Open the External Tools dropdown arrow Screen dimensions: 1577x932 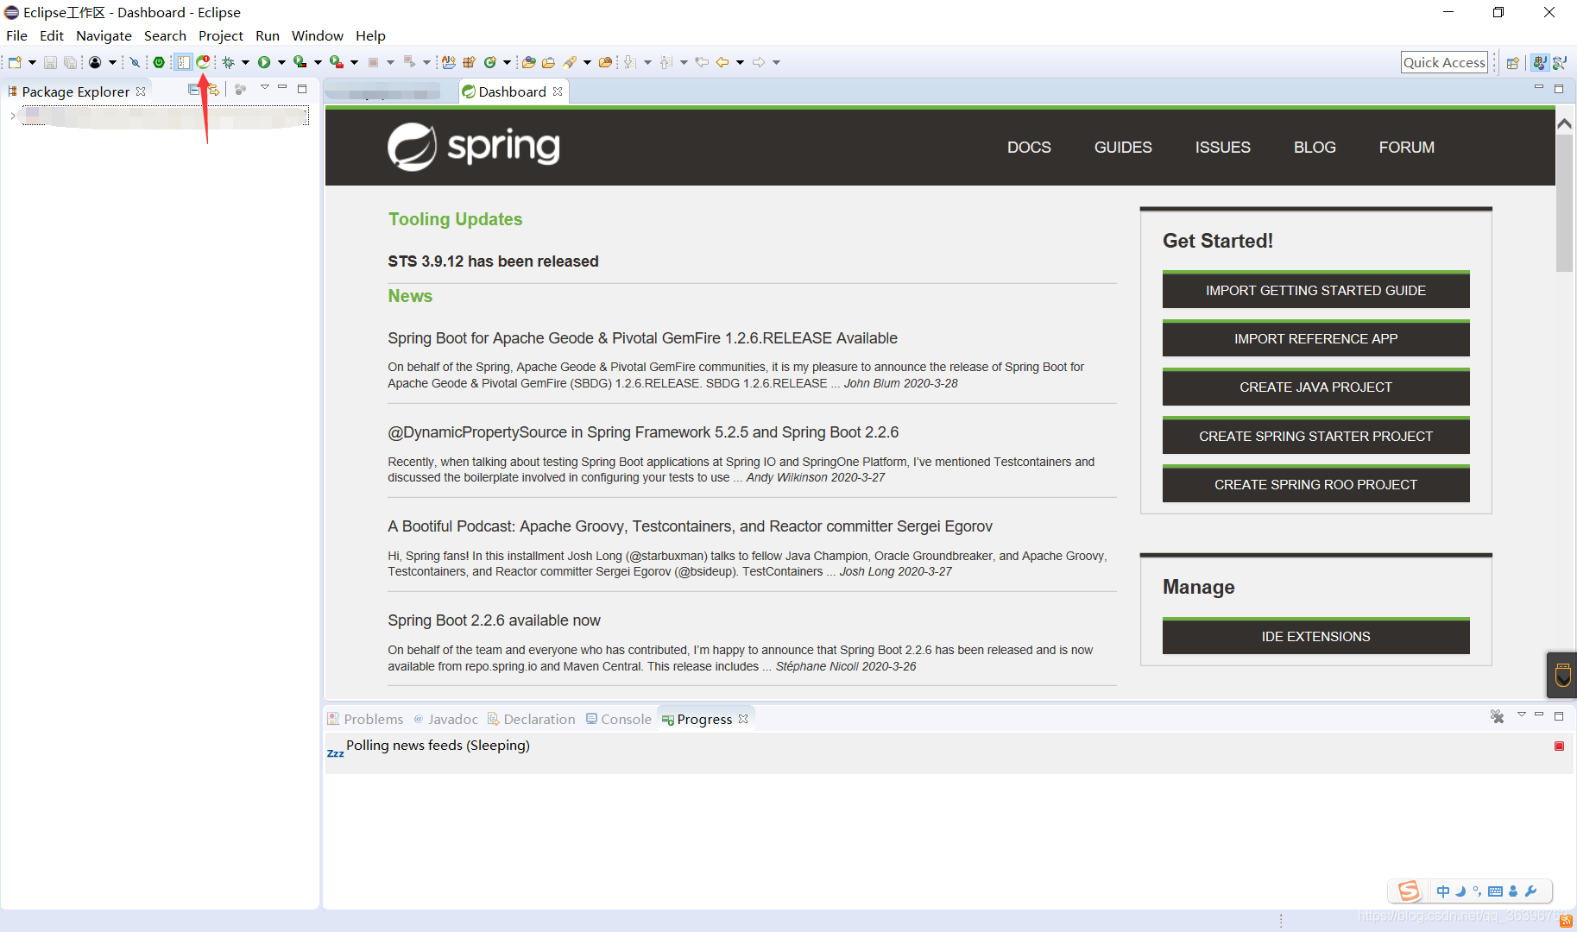pyautogui.click(x=354, y=62)
